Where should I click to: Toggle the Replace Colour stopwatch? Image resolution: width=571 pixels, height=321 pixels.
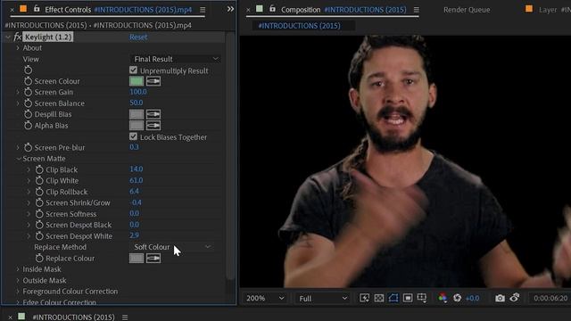click(39, 258)
